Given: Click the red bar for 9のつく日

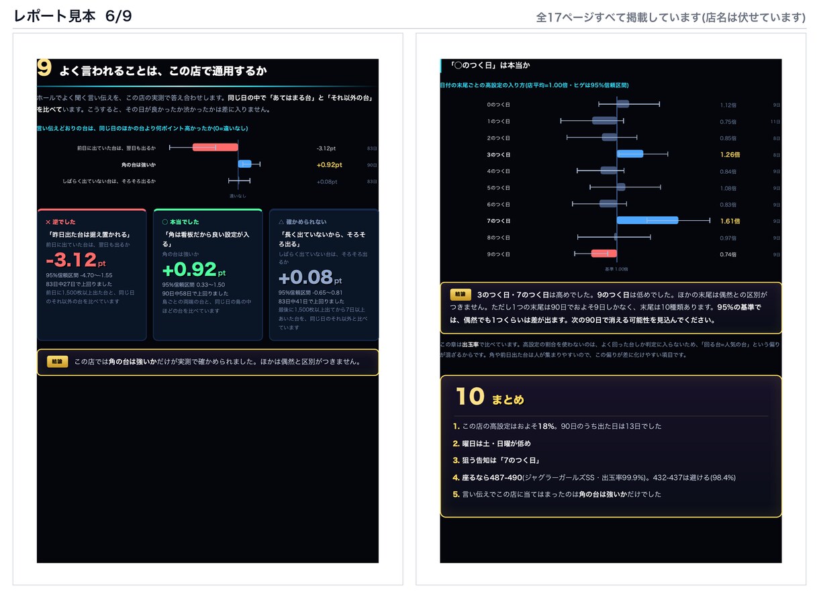Looking at the screenshot, I should click(x=604, y=254).
